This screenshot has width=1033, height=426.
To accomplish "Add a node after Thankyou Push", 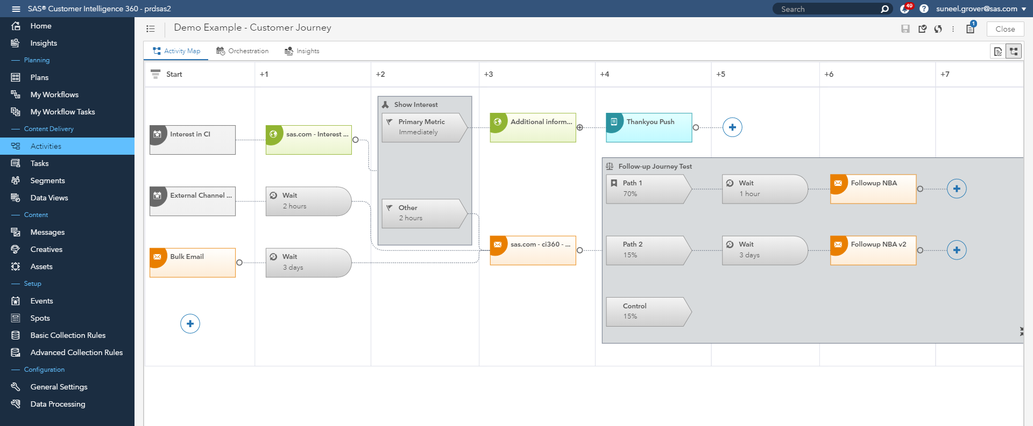I will (732, 127).
